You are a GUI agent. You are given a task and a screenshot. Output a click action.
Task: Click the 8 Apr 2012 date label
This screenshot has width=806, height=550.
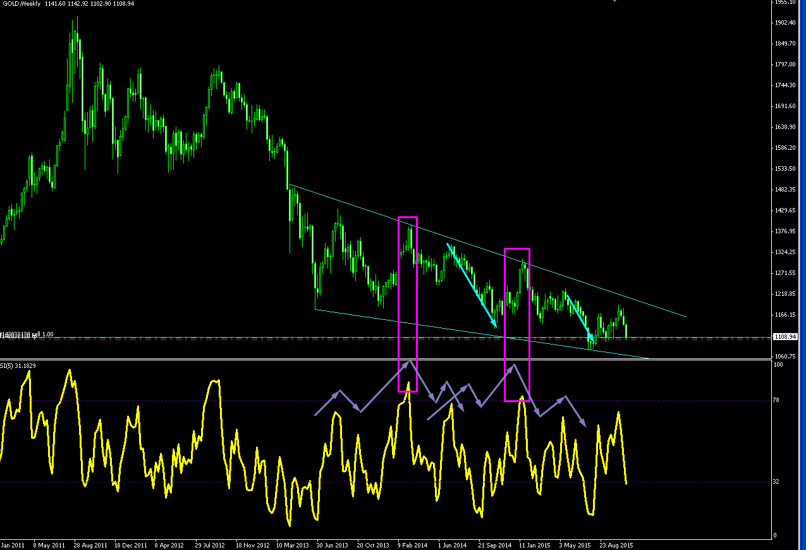pyautogui.click(x=170, y=544)
